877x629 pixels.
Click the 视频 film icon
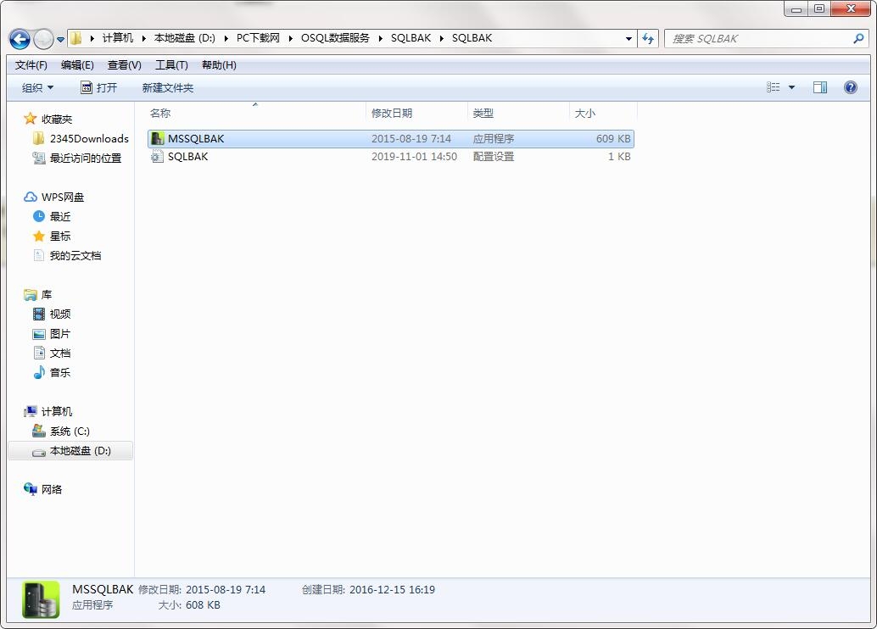pos(39,314)
